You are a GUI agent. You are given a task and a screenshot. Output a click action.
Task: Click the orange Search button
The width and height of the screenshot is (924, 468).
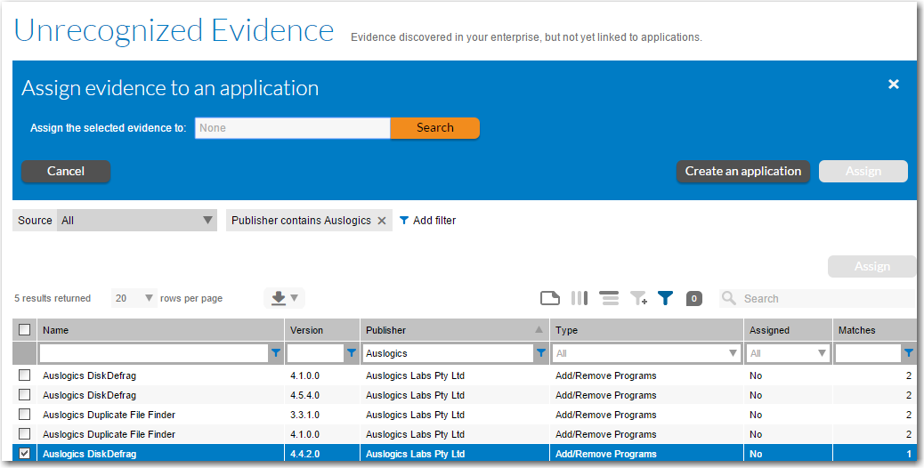coord(435,128)
